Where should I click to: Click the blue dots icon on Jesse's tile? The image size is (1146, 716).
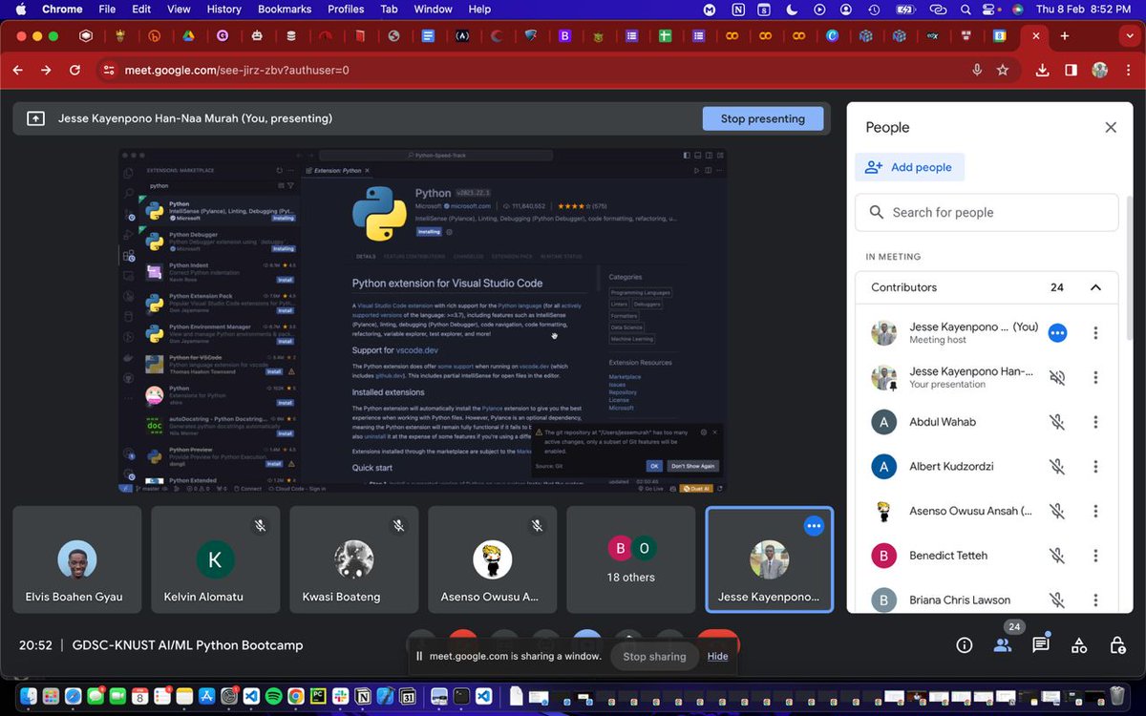point(814,525)
